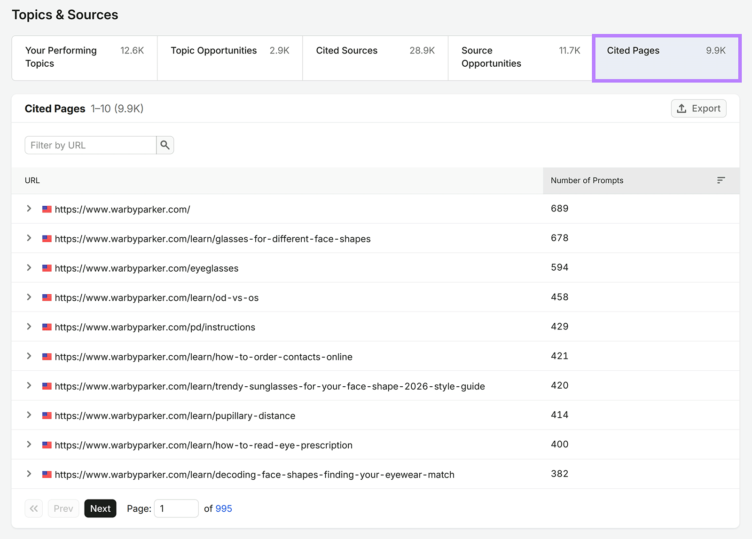
Task: Click the US flag icon for pd/instructions URL
Action: pos(47,327)
